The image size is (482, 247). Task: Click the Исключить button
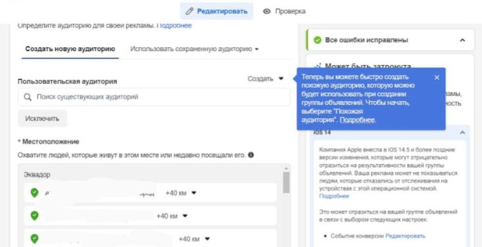[x=43, y=119]
